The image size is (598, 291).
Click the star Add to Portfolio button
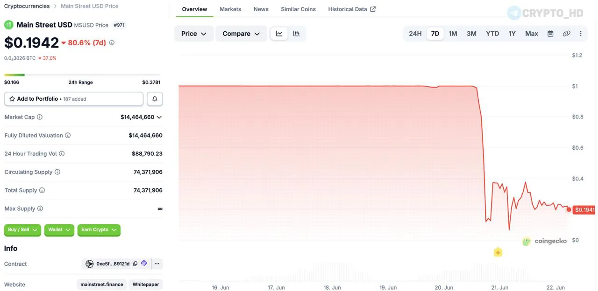point(74,99)
